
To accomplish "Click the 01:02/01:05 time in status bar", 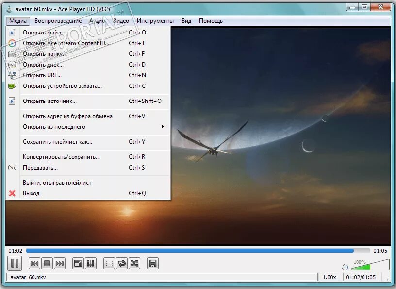I will point(361,277).
